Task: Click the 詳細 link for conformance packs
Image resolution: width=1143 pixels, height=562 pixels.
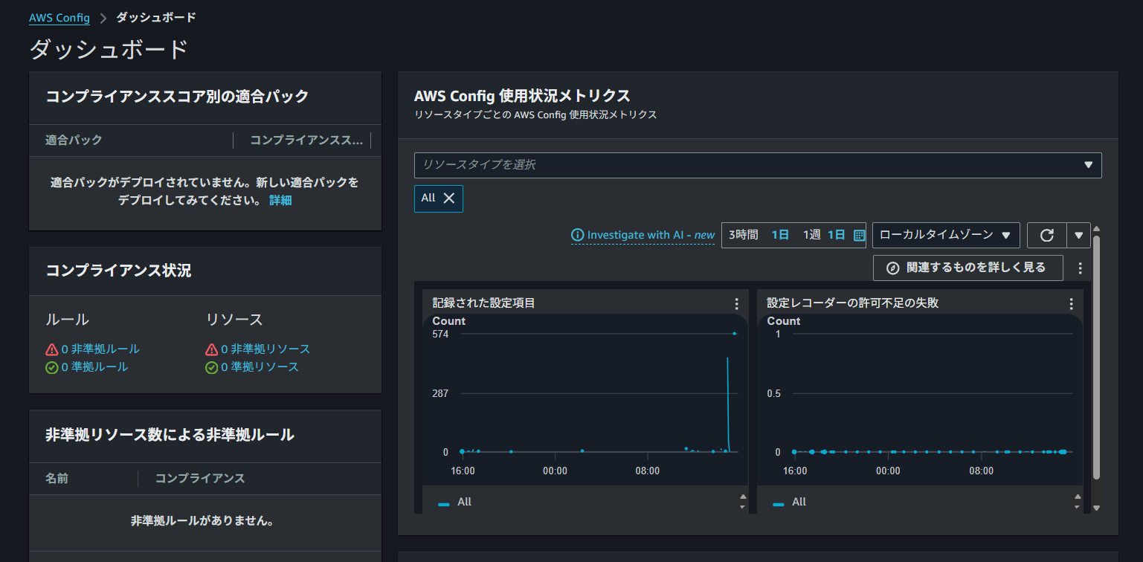Action: (280, 201)
